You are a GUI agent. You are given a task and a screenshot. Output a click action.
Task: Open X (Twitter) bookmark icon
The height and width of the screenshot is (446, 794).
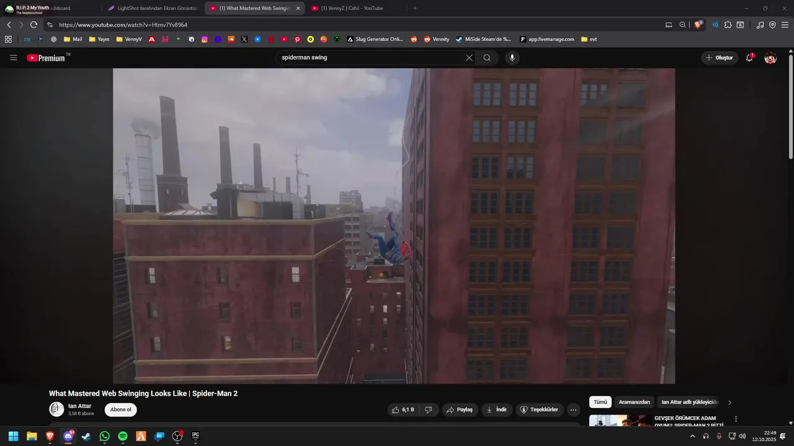[x=244, y=39]
